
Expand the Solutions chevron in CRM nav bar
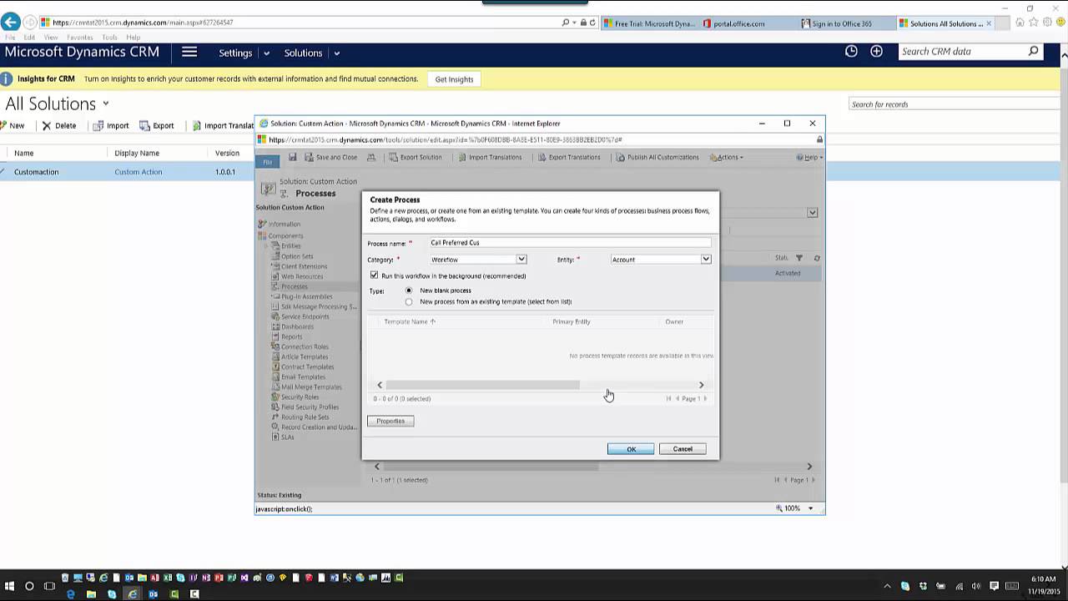click(x=336, y=53)
